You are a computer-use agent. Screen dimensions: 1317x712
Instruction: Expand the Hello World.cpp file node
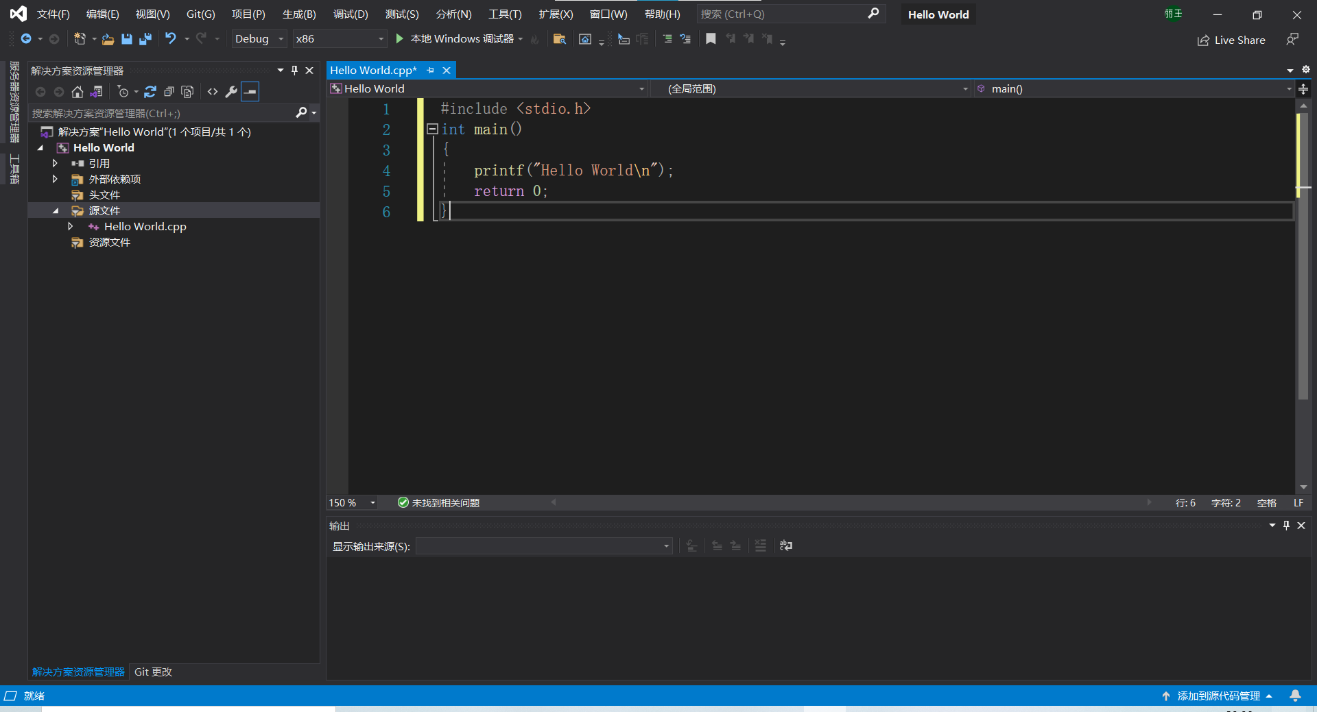click(71, 226)
